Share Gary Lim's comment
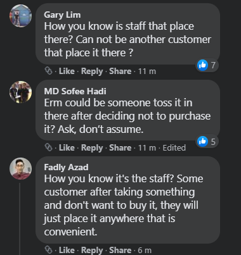The height and width of the screenshot is (255, 241). click(120, 71)
